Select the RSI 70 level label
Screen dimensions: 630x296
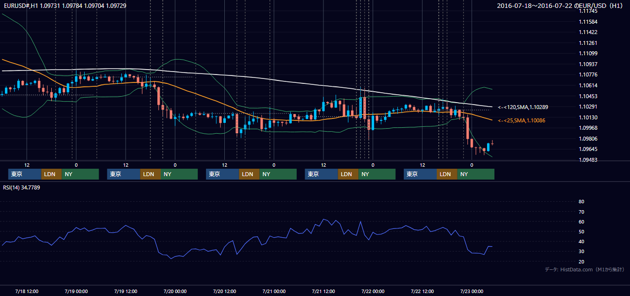coord(581,212)
